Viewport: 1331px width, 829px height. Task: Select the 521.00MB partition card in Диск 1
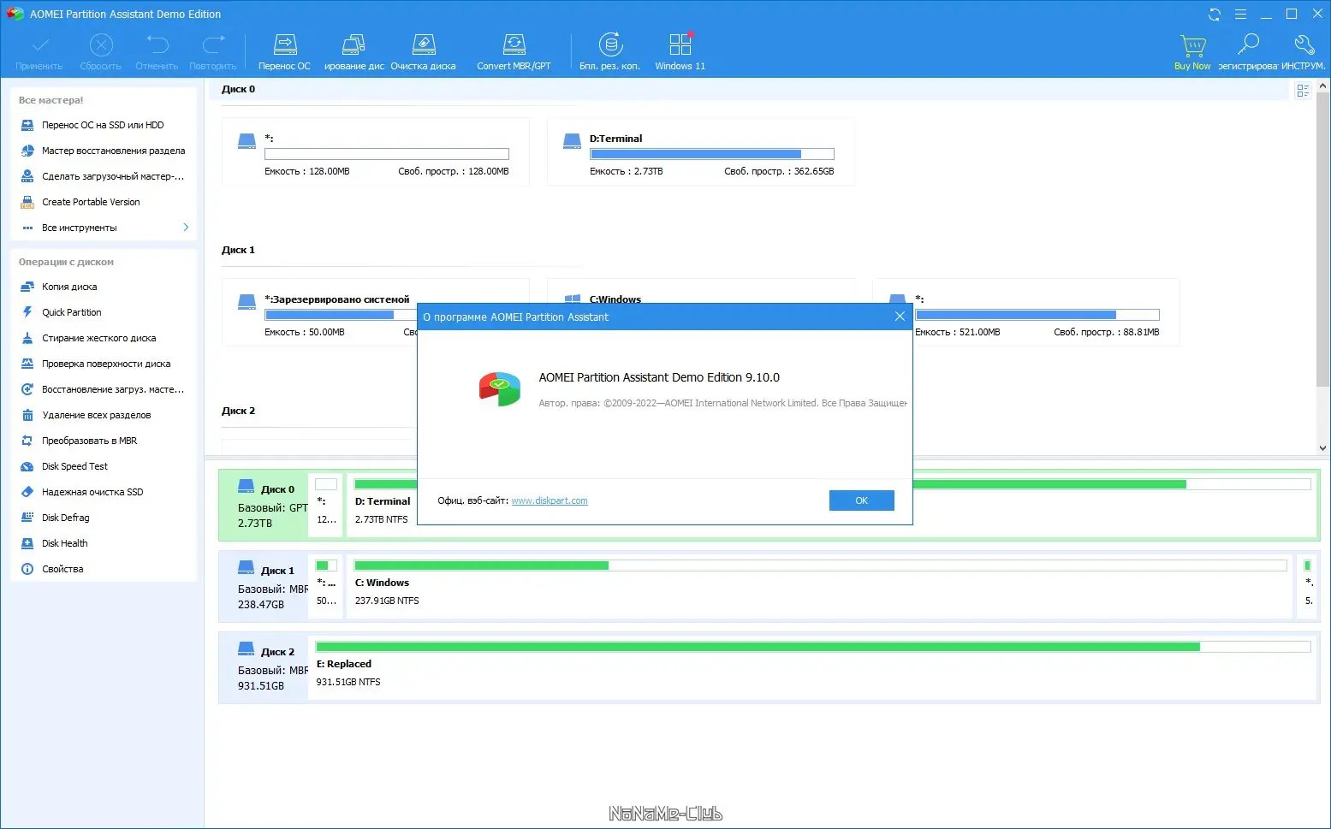(x=1025, y=313)
